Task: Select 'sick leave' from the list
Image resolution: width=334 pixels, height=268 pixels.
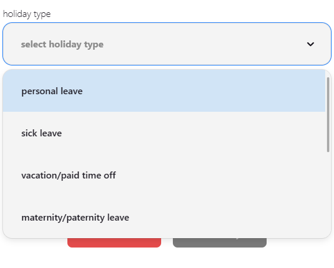Action: 164,133
